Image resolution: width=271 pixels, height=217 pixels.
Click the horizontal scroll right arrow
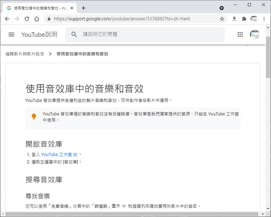point(263,214)
